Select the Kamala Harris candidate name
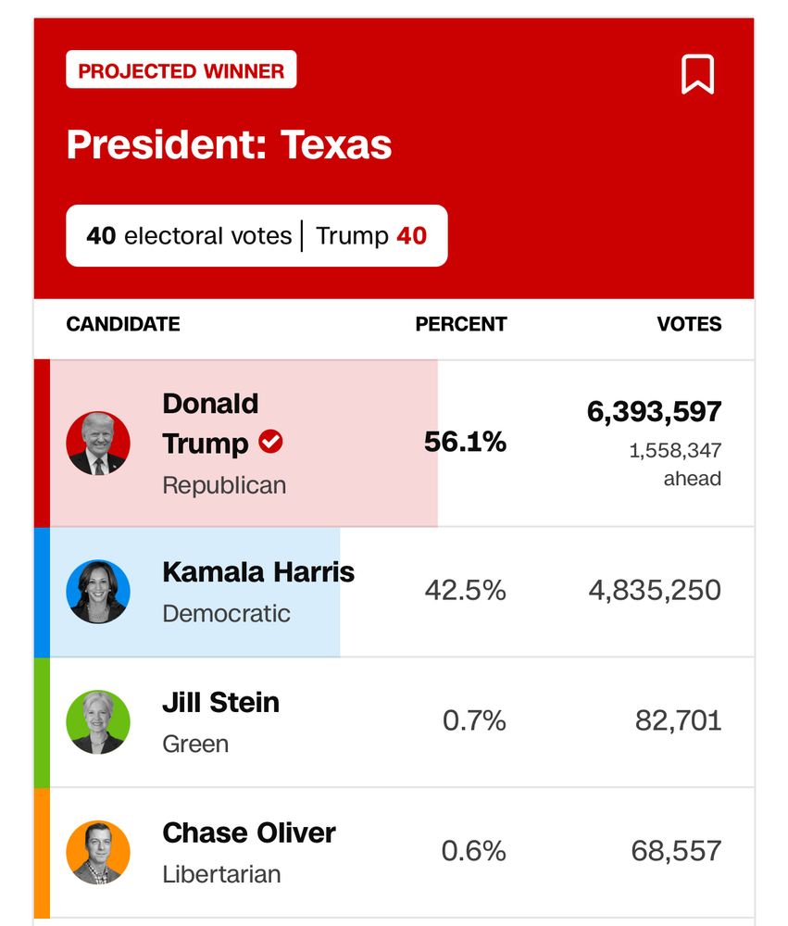Viewport: 788px width, 926px height. point(258,571)
